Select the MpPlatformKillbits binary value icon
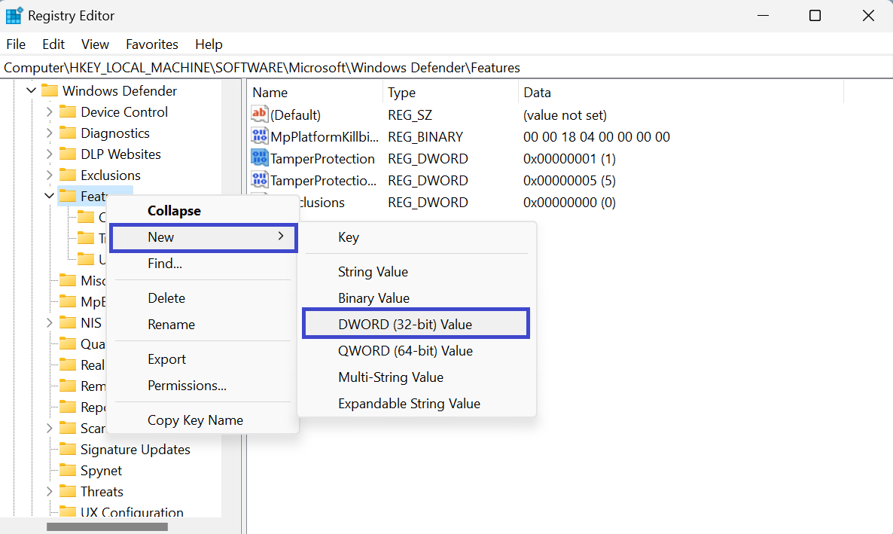This screenshot has height=534, width=893. pyautogui.click(x=260, y=137)
